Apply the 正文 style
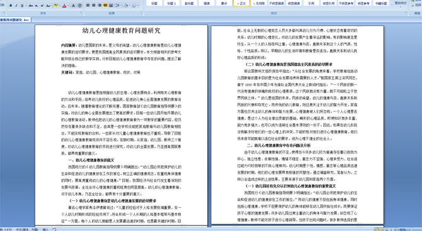The height and width of the screenshot is (231, 422). (x=241, y=3)
